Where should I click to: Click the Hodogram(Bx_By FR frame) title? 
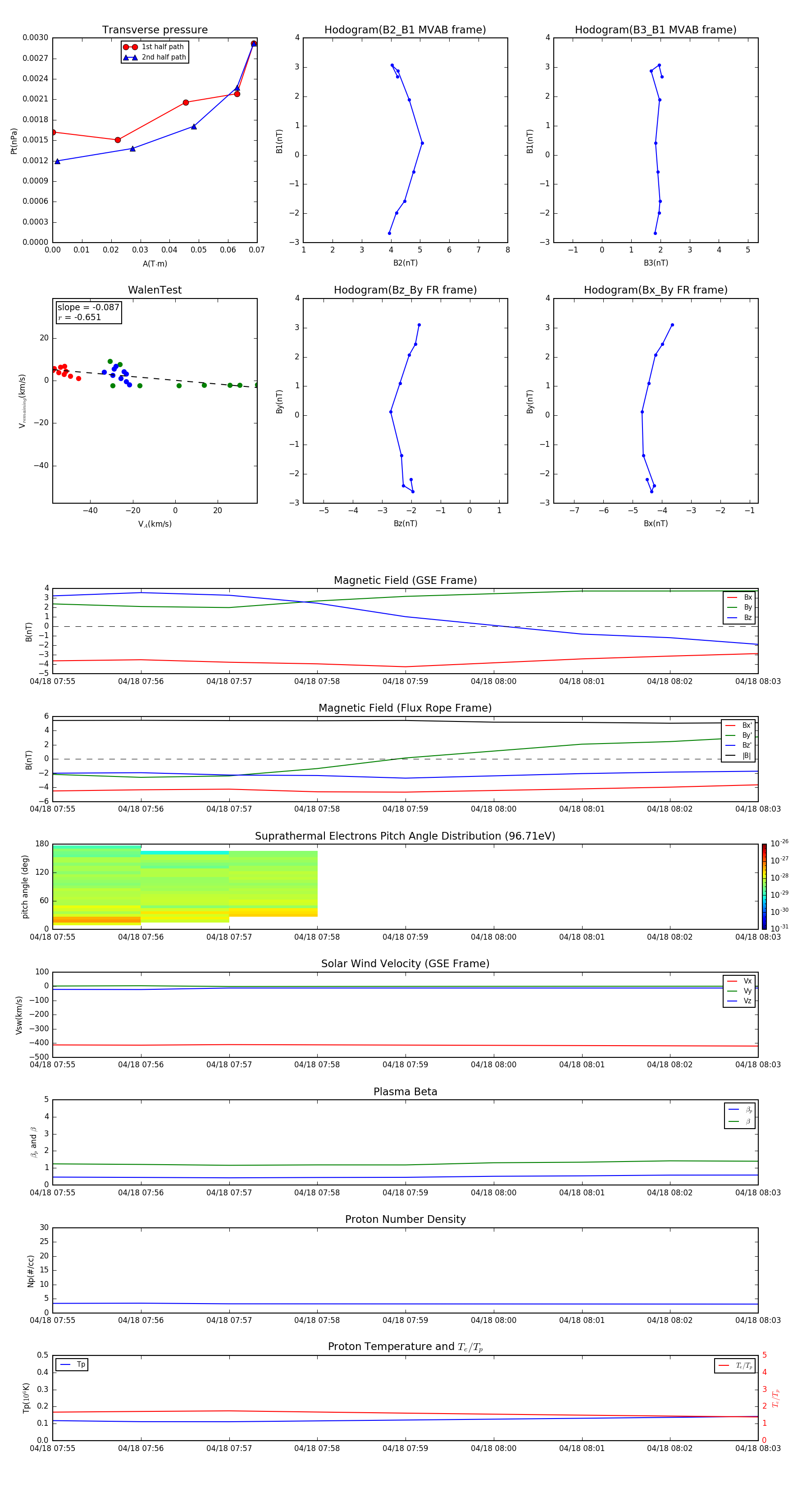click(x=655, y=290)
